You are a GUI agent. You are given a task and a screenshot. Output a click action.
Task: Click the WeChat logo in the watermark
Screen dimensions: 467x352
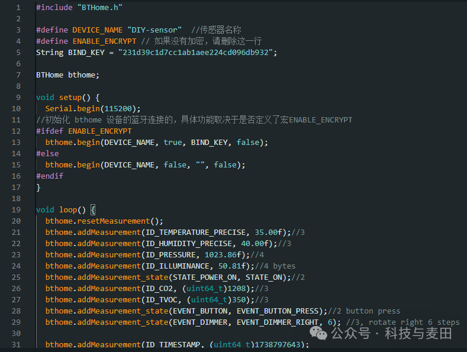coord(320,334)
